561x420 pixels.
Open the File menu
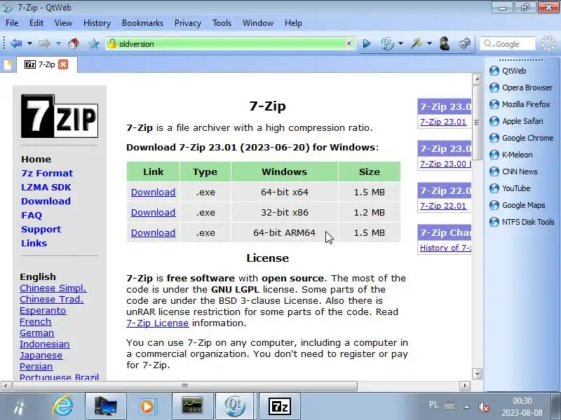click(12, 23)
